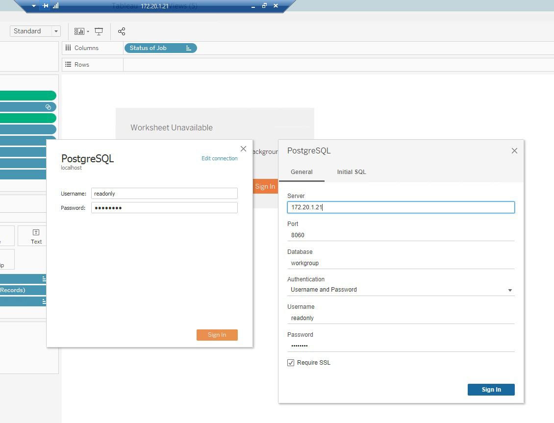Close the PostgreSQL Edit connection dialog
Image resolution: width=554 pixels, height=423 pixels.
coord(514,151)
